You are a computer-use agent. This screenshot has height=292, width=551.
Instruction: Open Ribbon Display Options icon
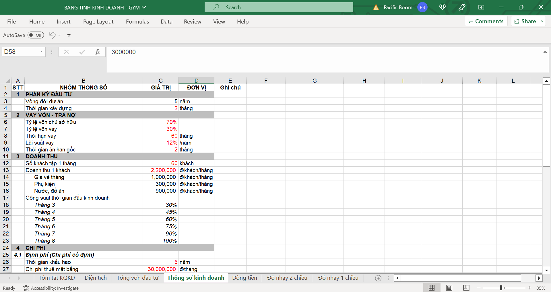(x=481, y=7)
